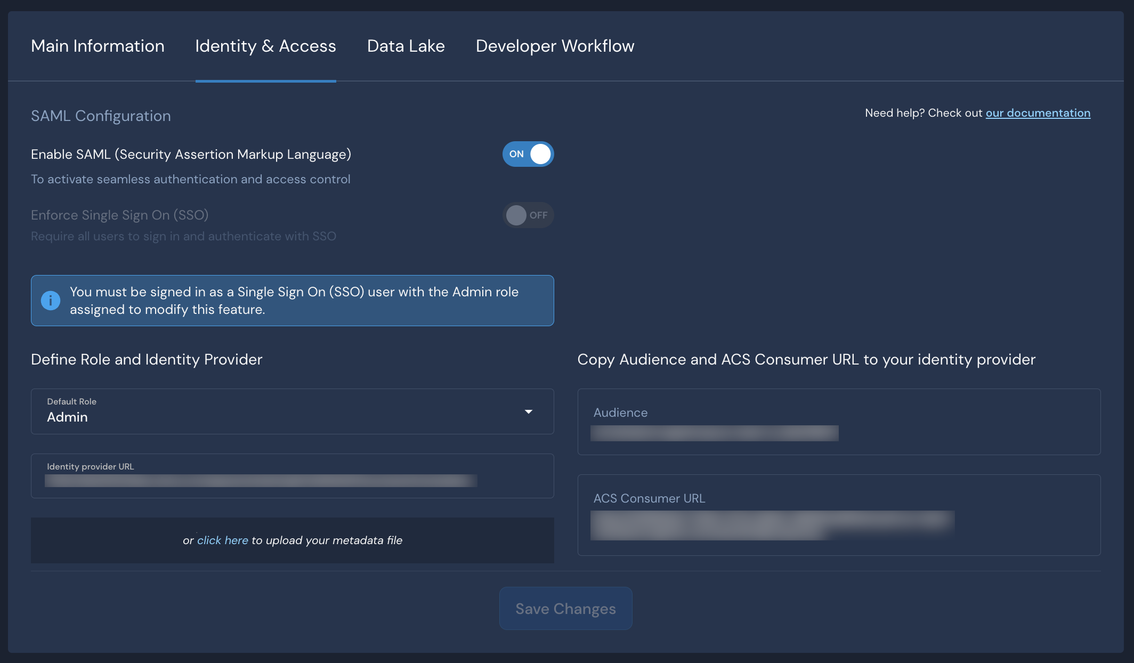
Task: Select the Identity & Access tab
Action: pyautogui.click(x=265, y=46)
